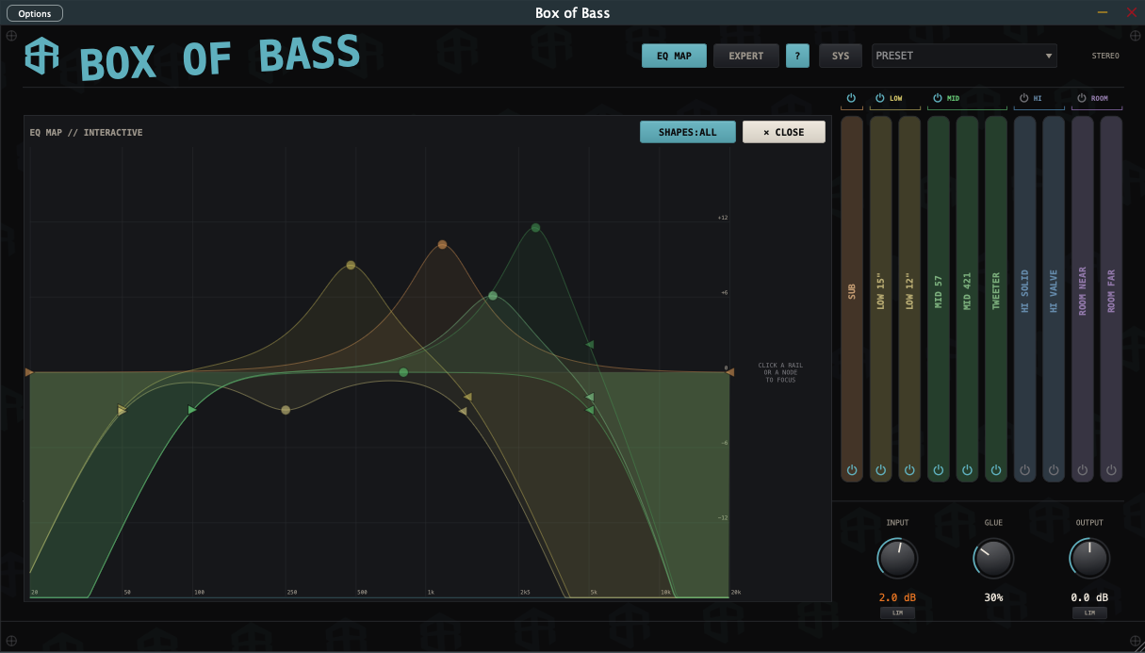Toggle the HI group power switch
This screenshot has width=1145, height=653.
pyautogui.click(x=1024, y=98)
